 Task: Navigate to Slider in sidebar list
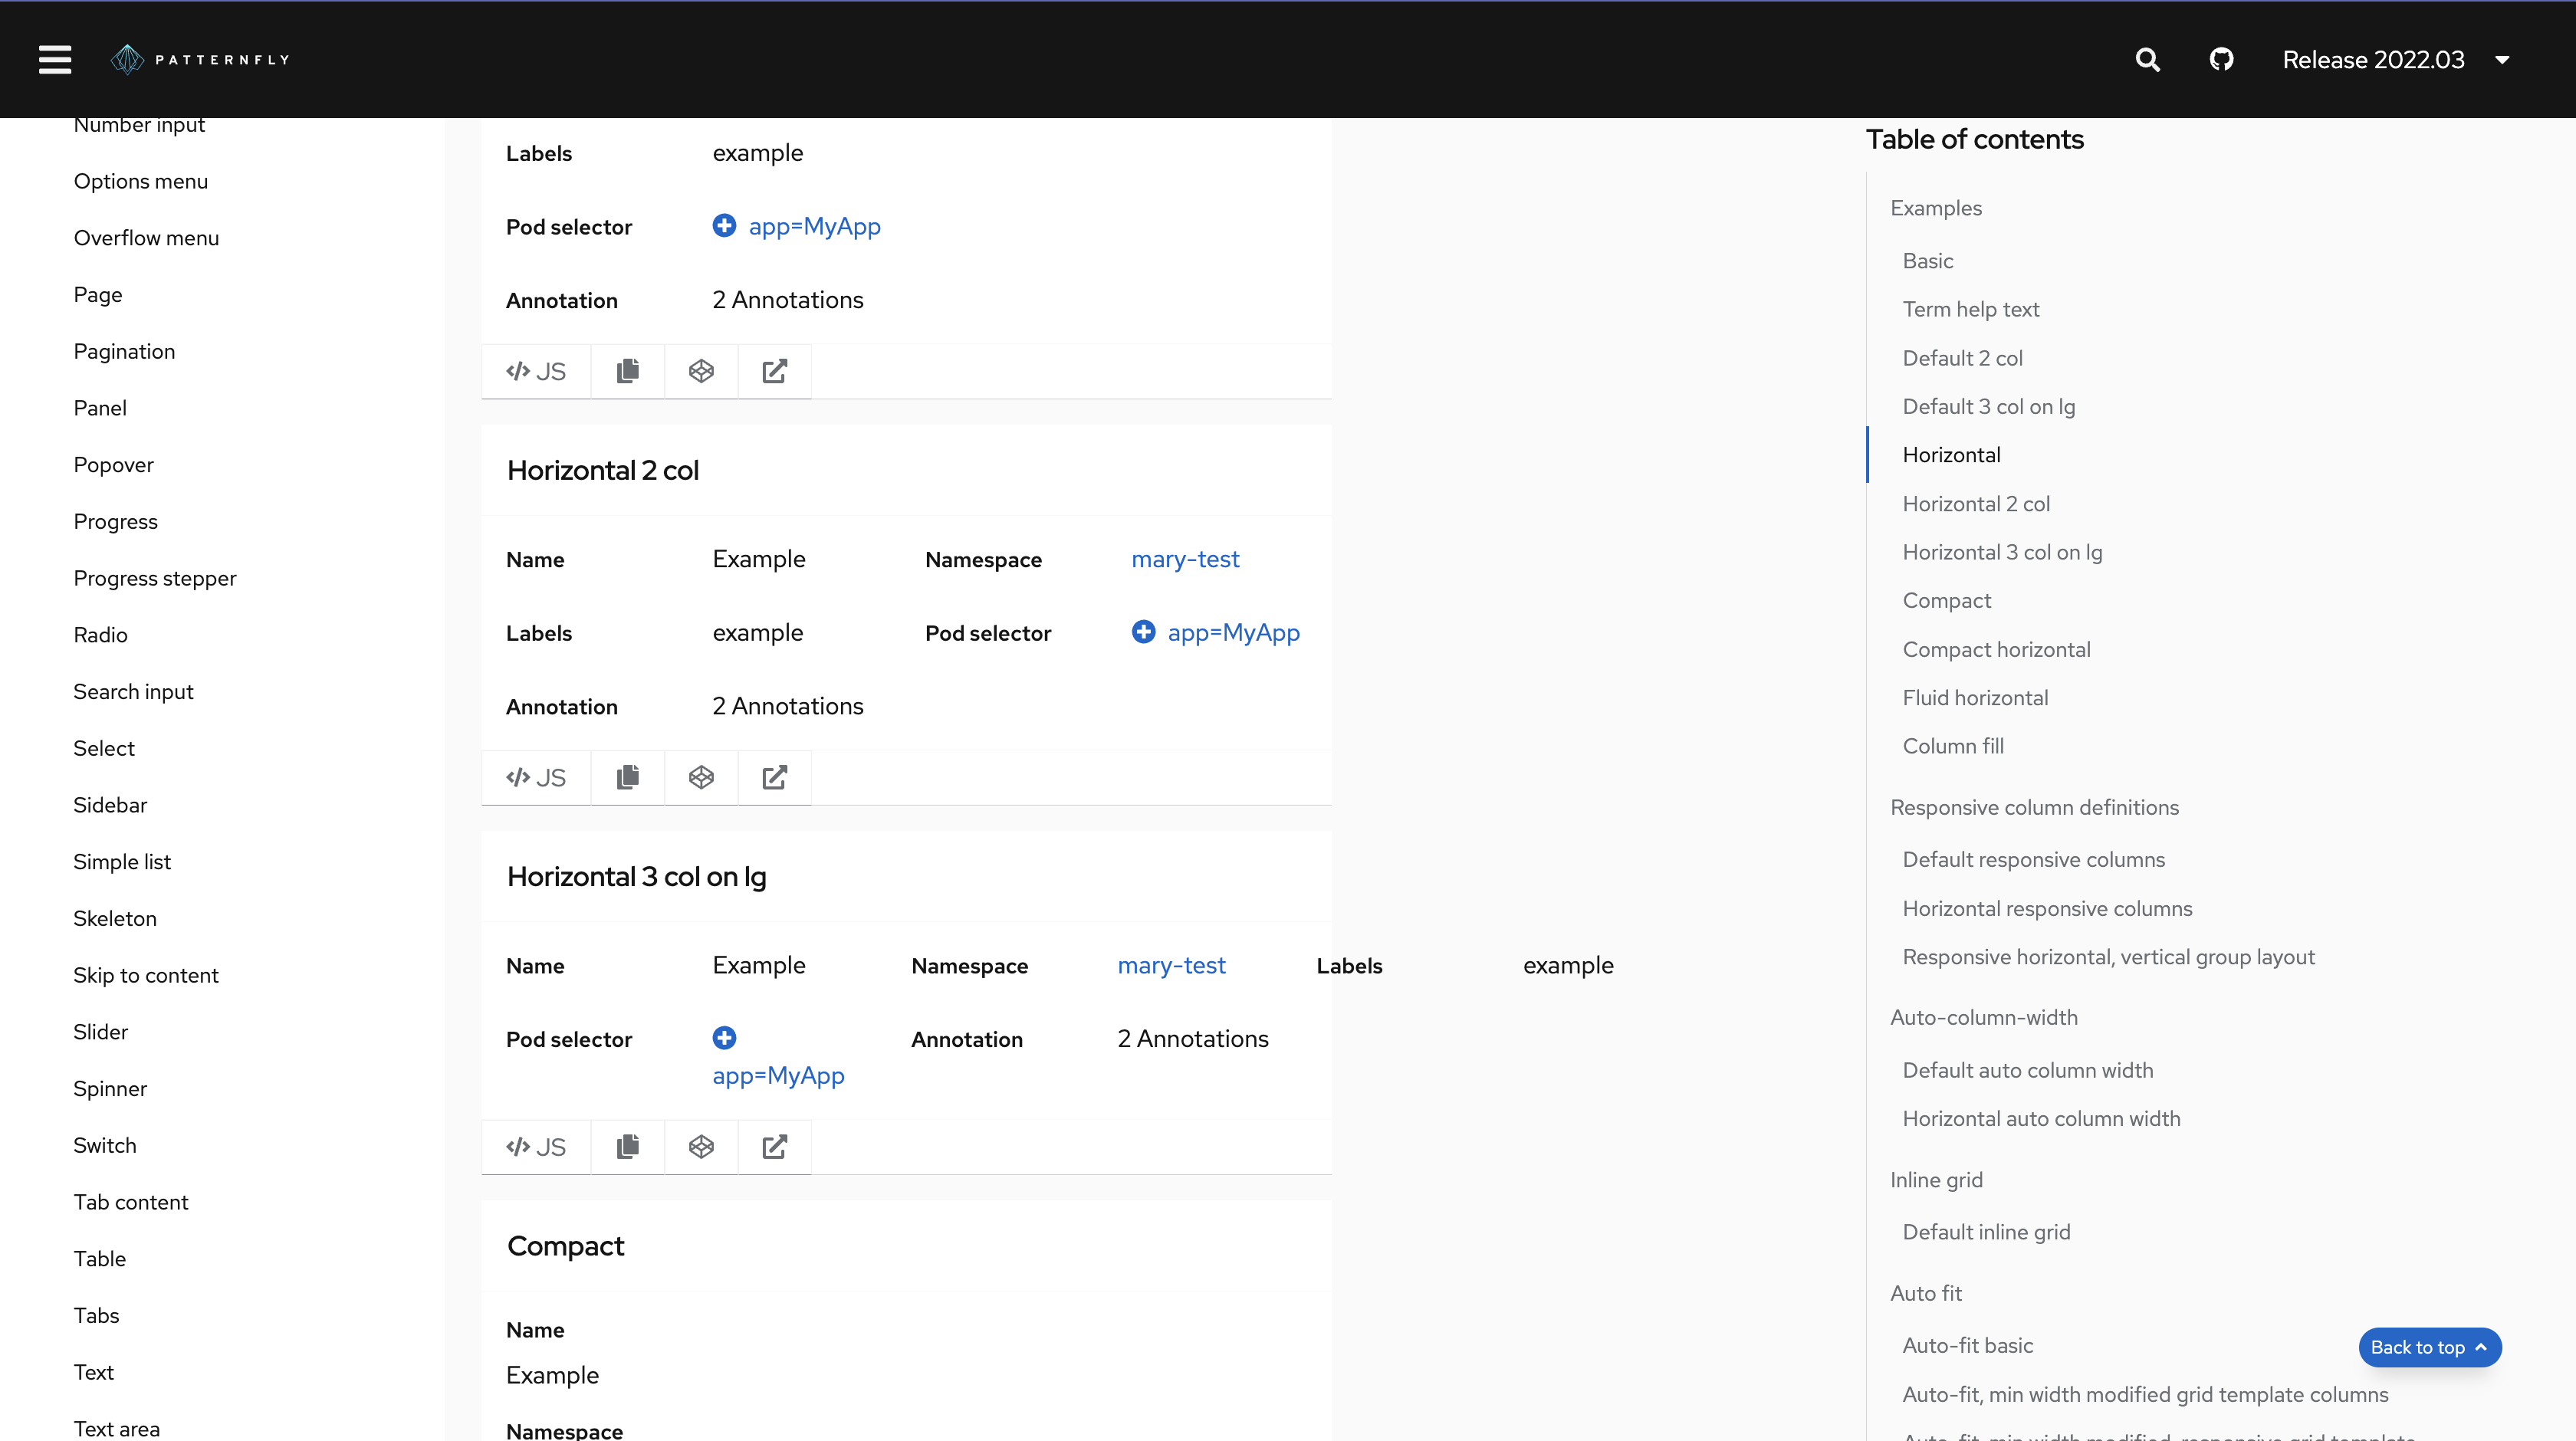(x=100, y=1032)
